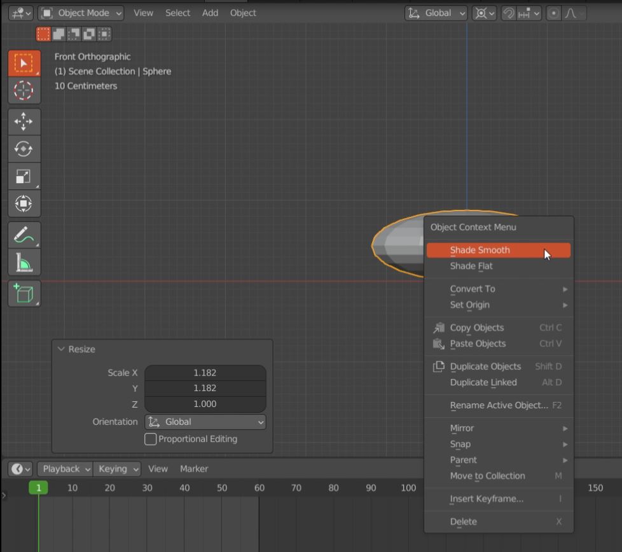Click Rename Active Object in context menu
This screenshot has width=622, height=552.
(x=498, y=405)
